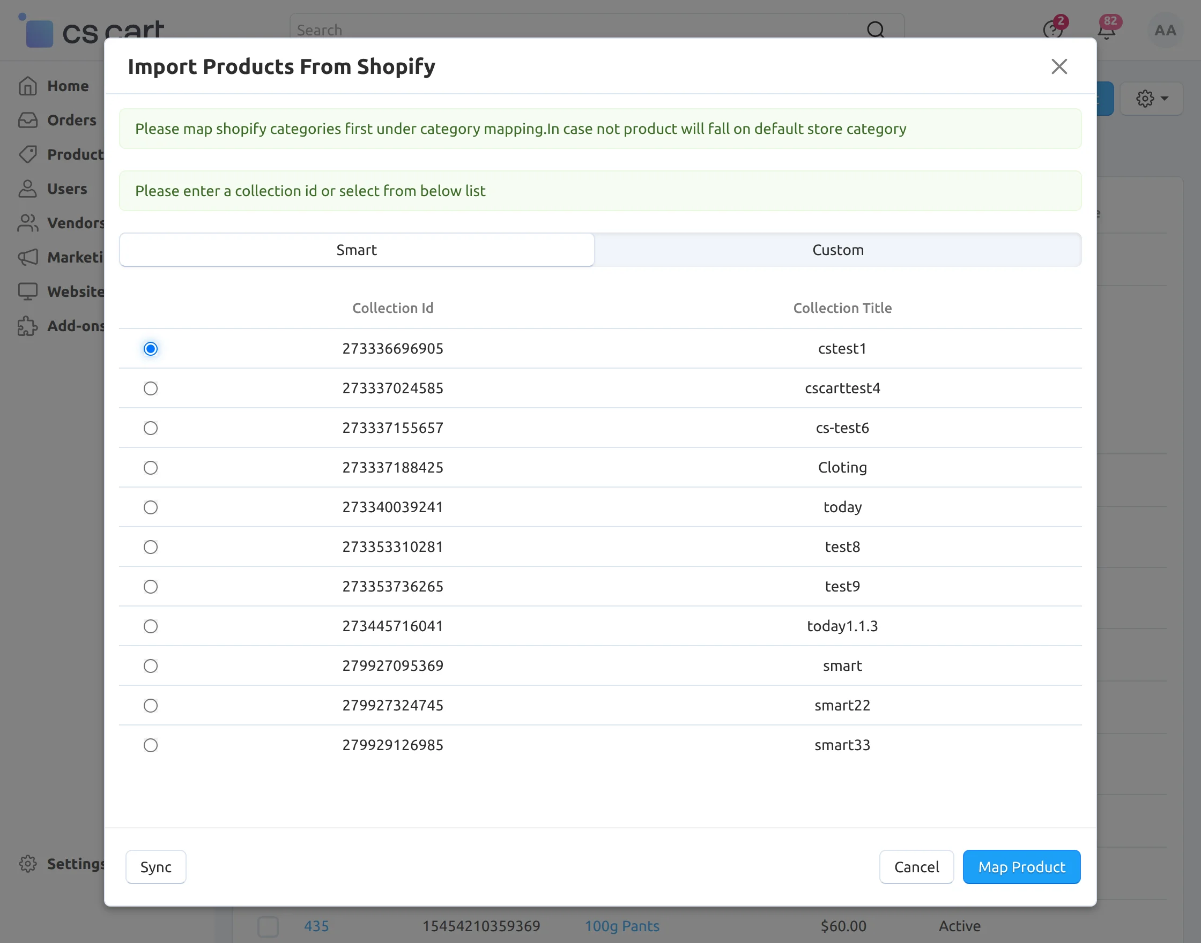Click the Users icon in sidebar

(x=28, y=189)
